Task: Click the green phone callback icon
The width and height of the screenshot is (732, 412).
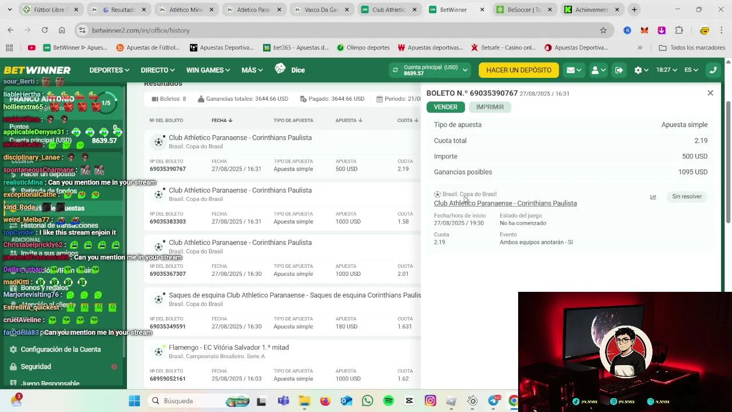Action: tap(713, 70)
